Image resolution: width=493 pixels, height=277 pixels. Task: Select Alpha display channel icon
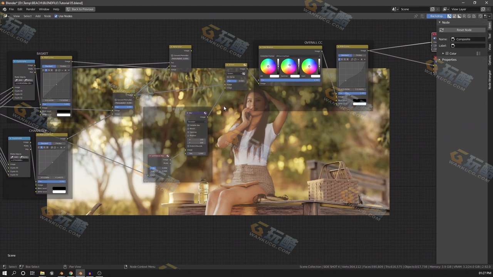459,16
